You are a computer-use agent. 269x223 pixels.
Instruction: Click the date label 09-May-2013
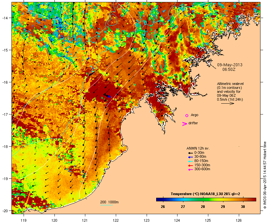tap(230, 65)
